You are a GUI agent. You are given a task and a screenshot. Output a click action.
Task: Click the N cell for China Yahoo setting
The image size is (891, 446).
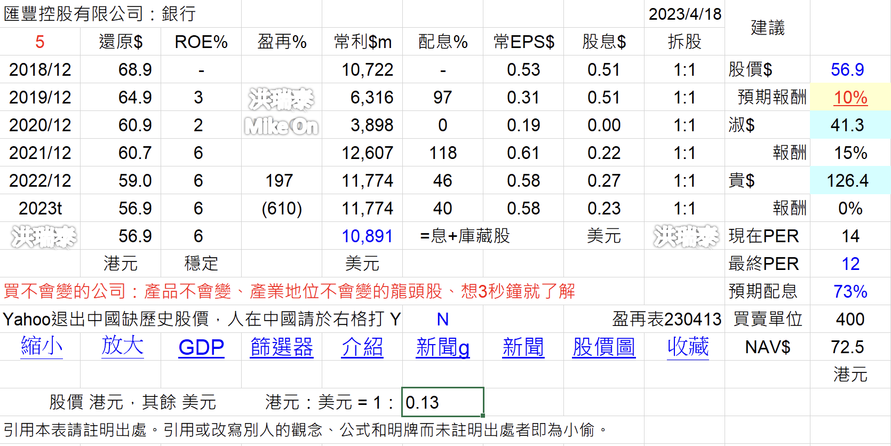click(x=443, y=319)
